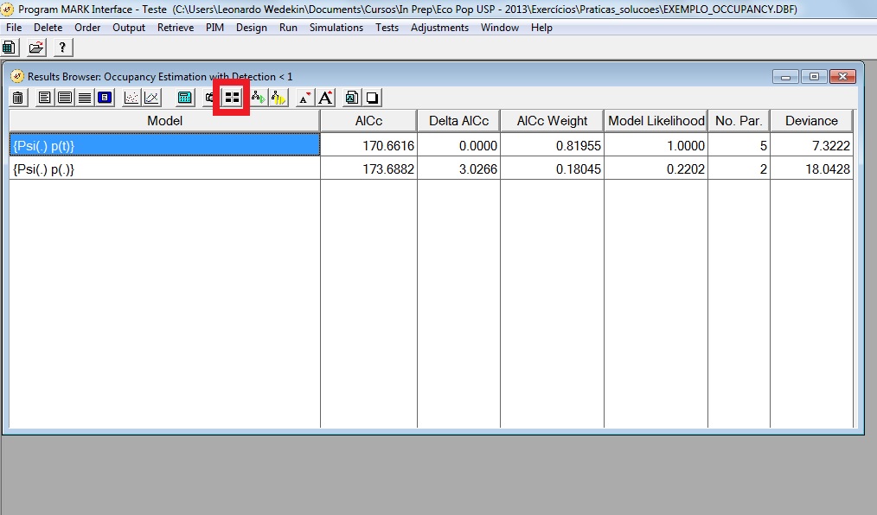
Task: Select the {Psi(.) p(t)} model row
Action: pyautogui.click(x=164, y=145)
